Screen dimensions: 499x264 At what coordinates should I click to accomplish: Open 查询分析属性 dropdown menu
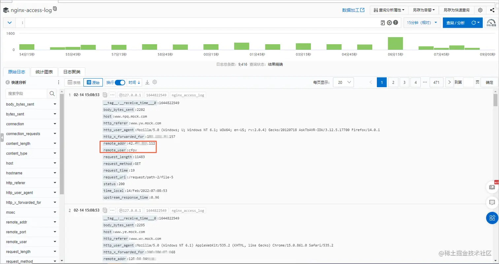(x=389, y=10)
